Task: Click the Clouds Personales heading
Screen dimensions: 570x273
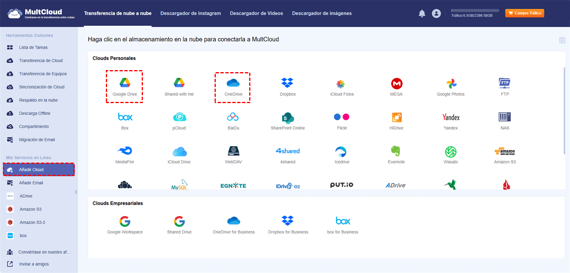Action: 114,58
